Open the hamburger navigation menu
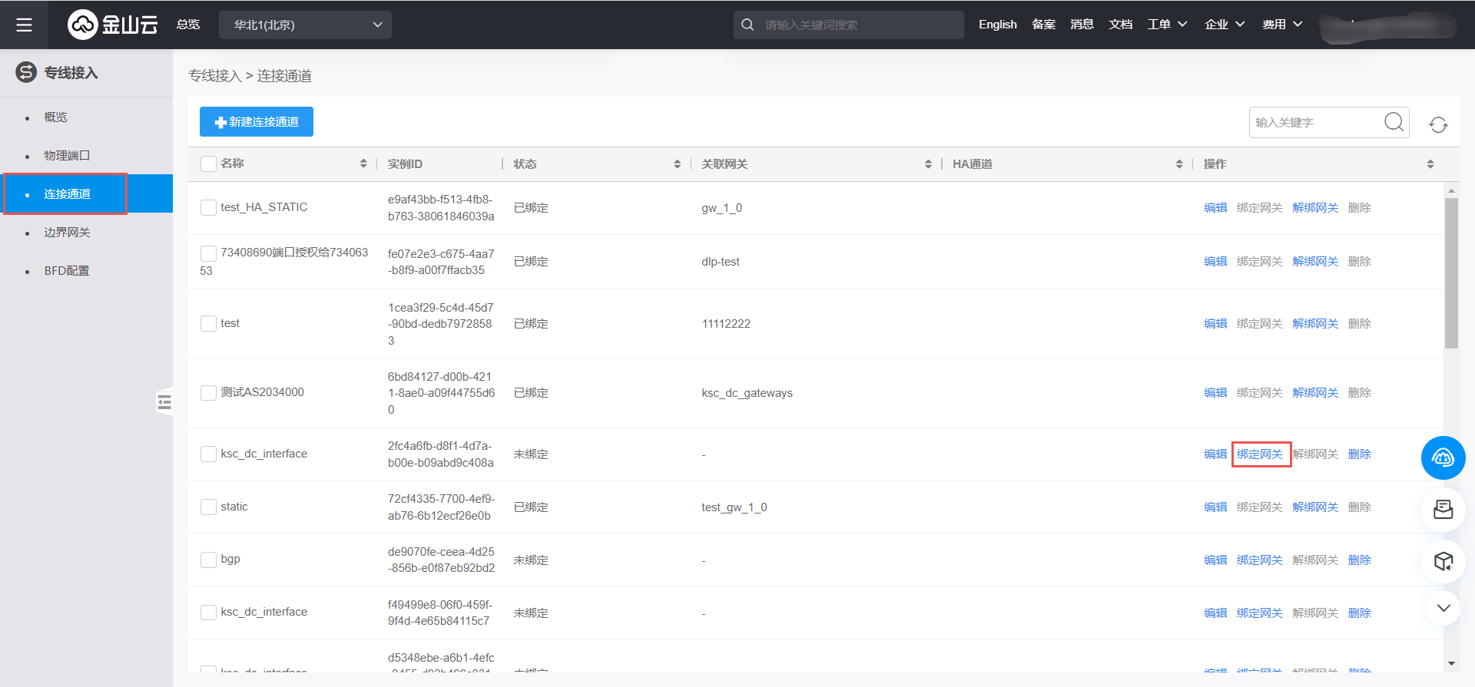Screen dimensions: 1475x687 click(x=24, y=25)
